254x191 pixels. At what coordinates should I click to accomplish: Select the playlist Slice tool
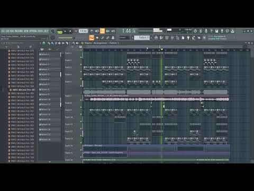pos(67,43)
